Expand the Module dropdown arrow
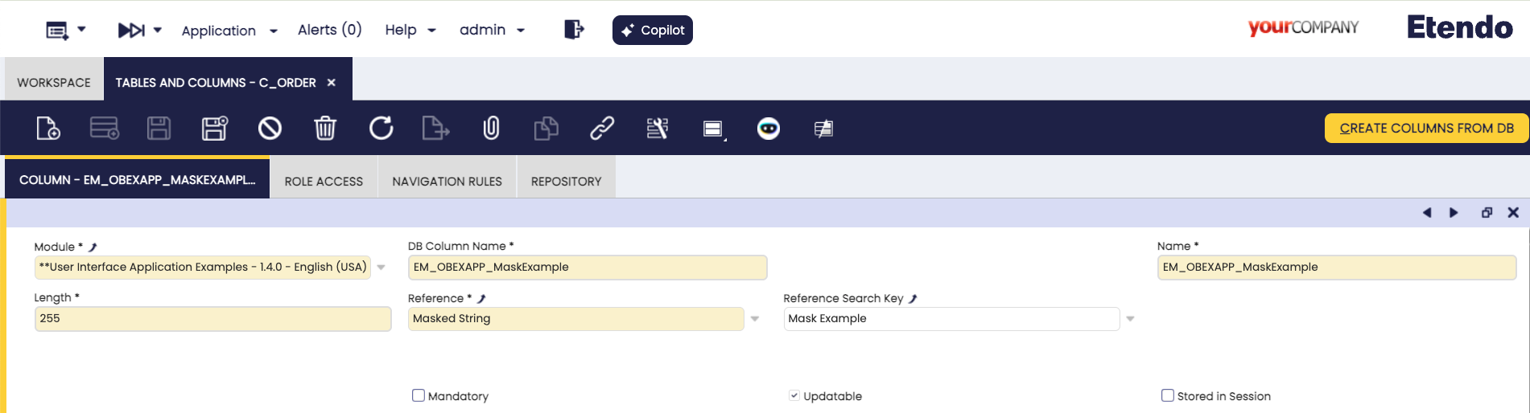The image size is (1530, 413). [381, 268]
